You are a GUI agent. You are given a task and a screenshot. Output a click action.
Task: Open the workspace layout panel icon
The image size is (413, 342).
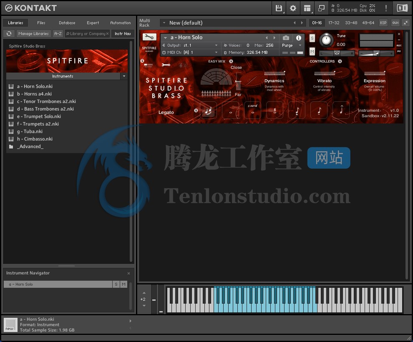click(307, 8)
